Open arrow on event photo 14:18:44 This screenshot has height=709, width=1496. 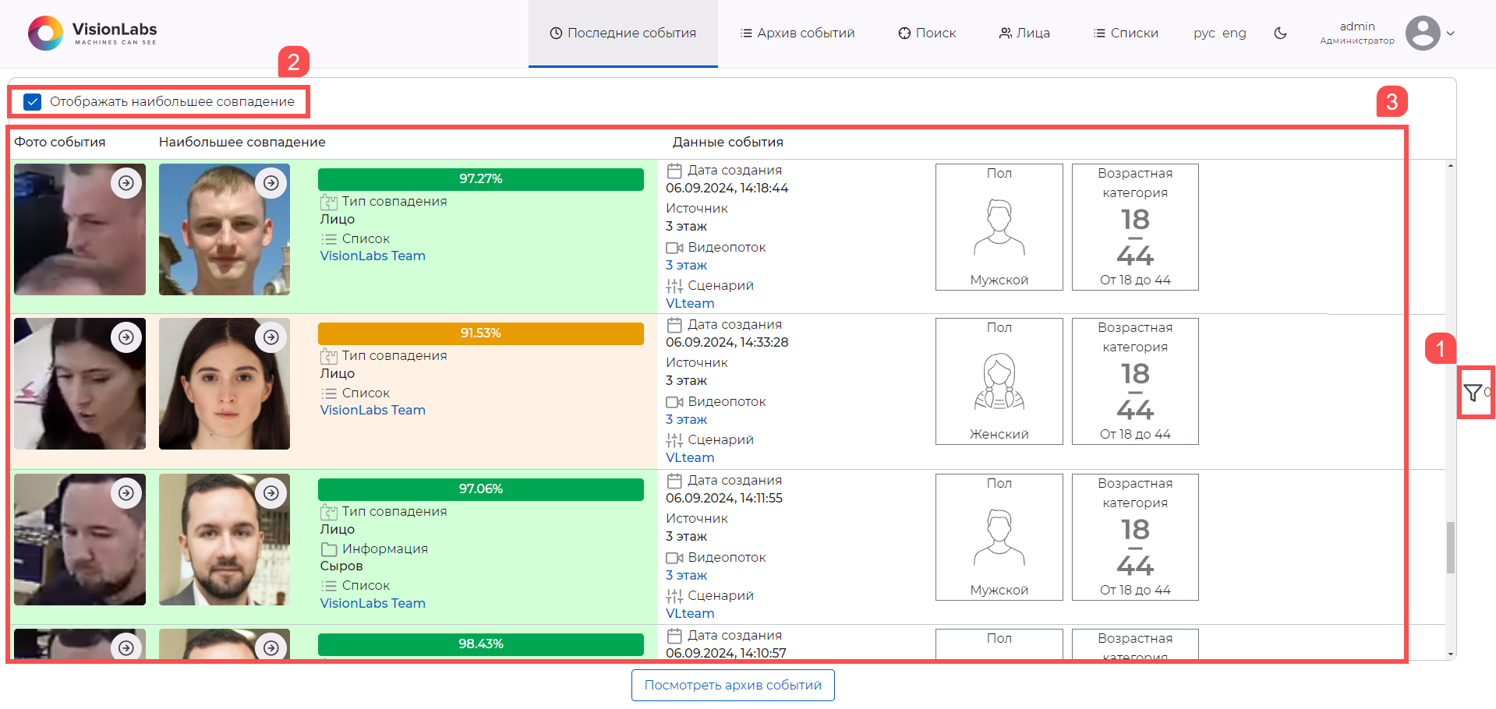point(126,183)
